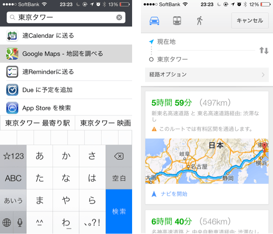Tap the 現在地 origin field
Screen dimensions: 273x234
pyautogui.click(x=206, y=42)
